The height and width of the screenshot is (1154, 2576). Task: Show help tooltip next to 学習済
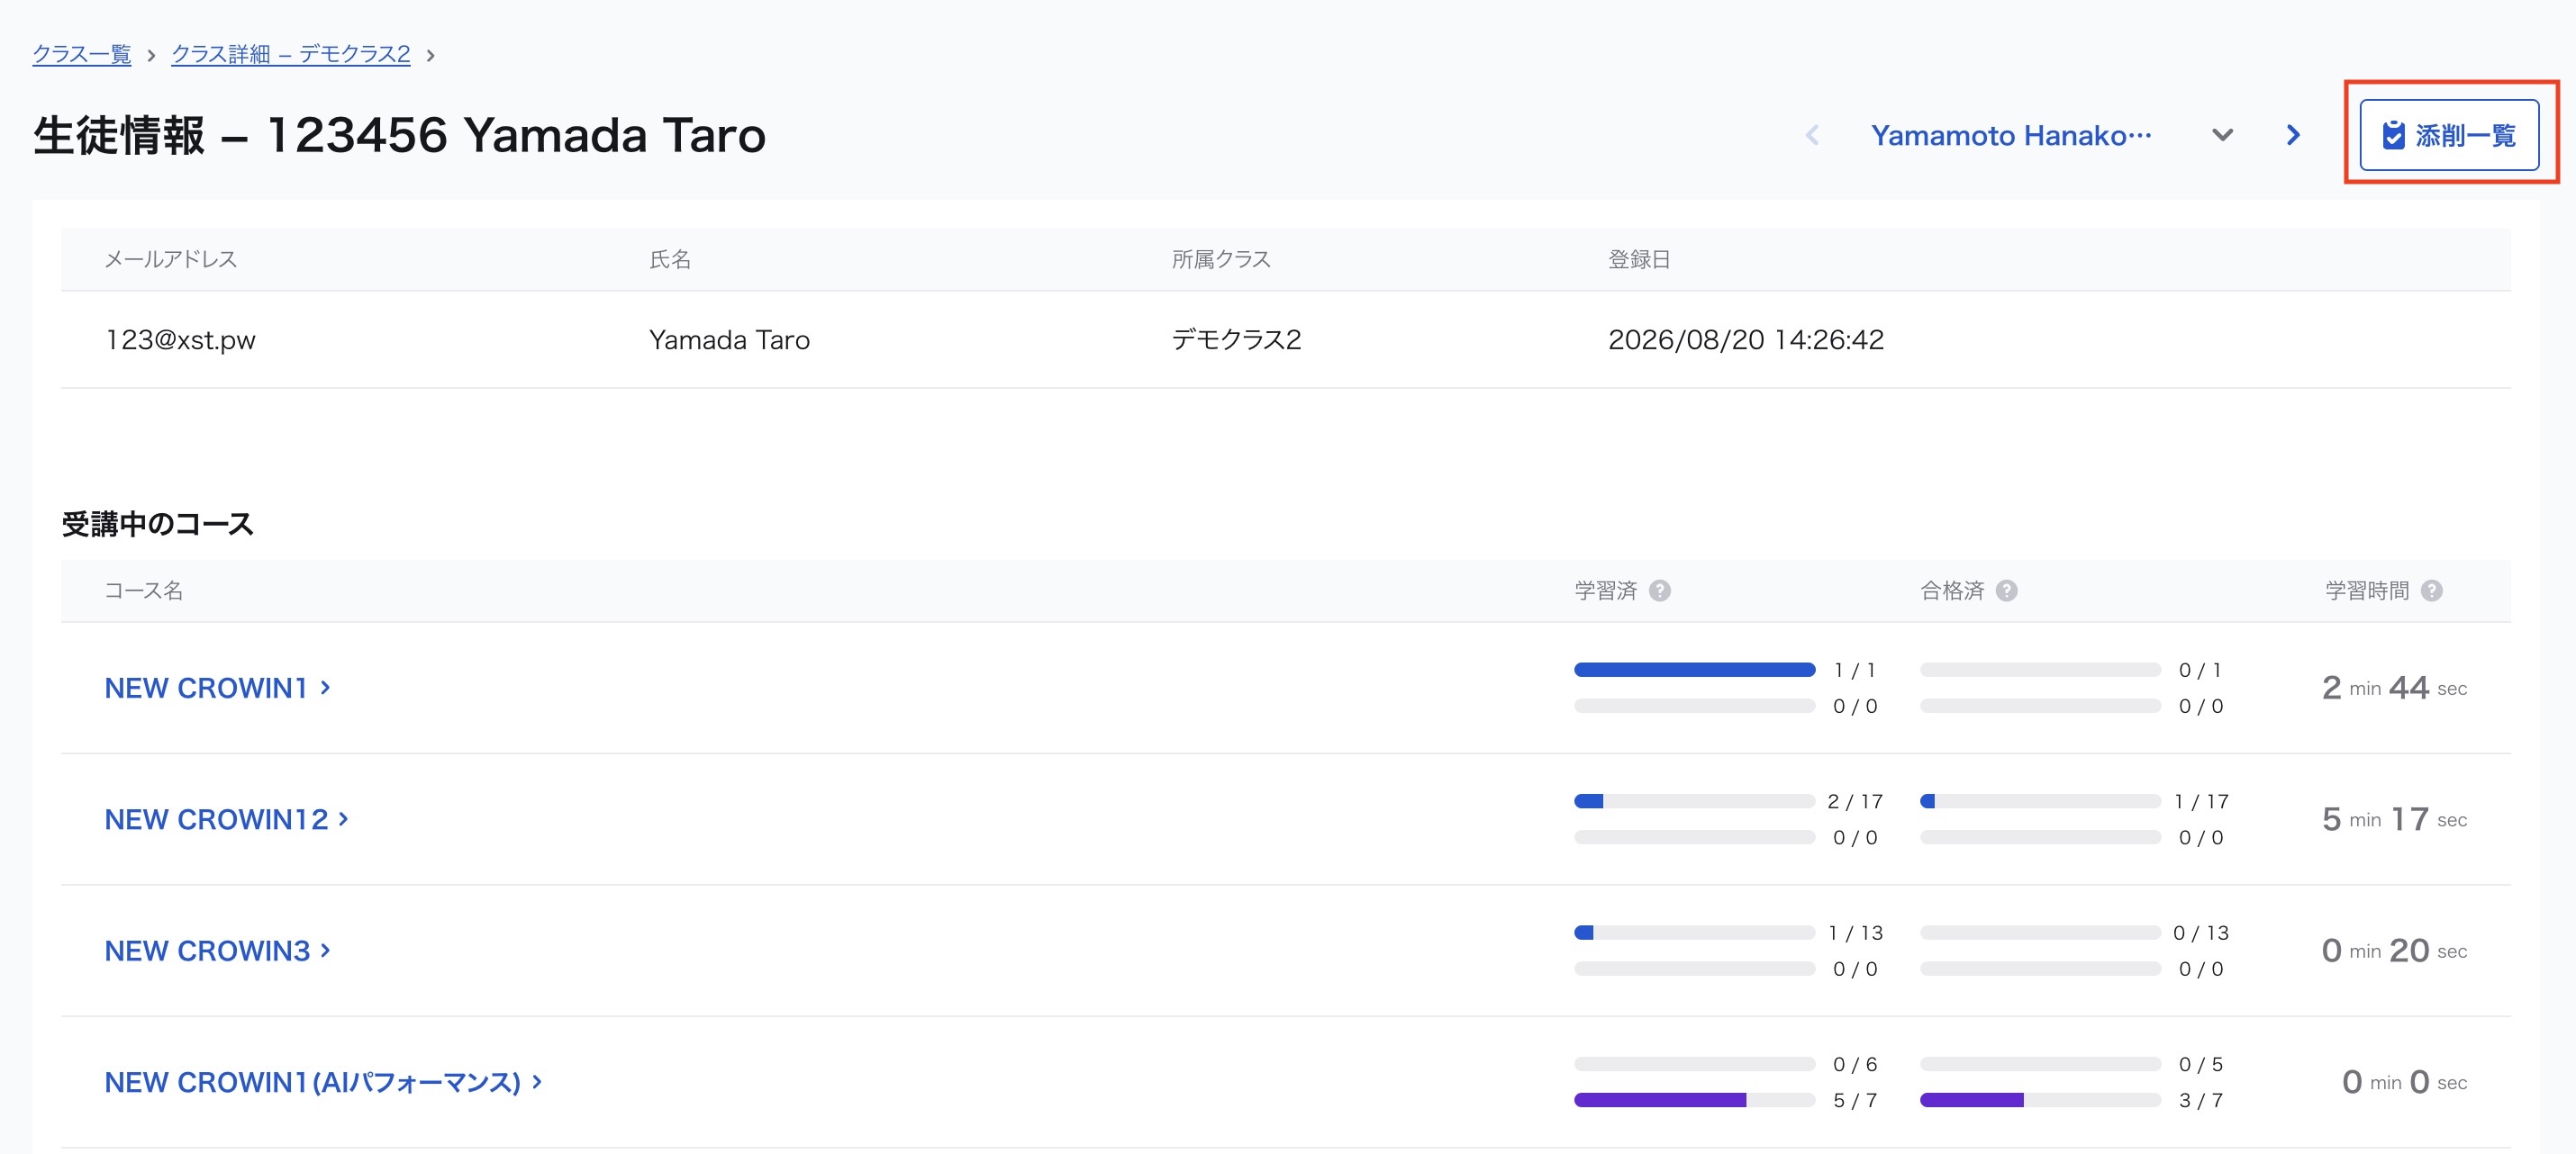[x=1660, y=591]
